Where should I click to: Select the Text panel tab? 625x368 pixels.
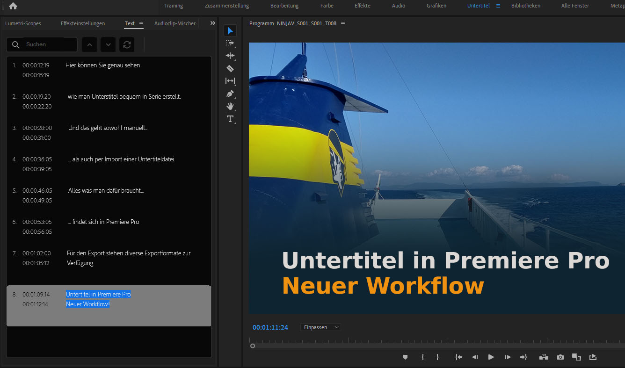click(x=130, y=23)
